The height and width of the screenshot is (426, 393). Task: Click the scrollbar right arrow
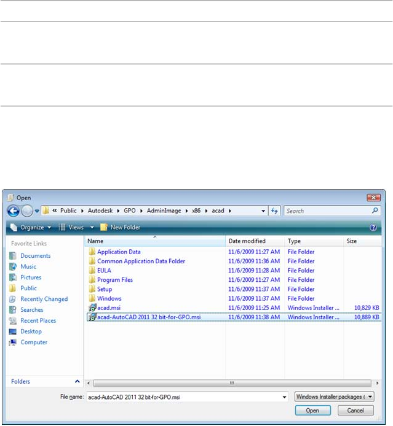pyautogui.click(x=377, y=383)
